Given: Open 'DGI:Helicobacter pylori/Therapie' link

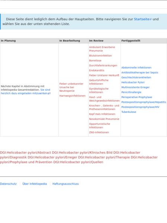Looking at the screenshot, I should 104,157.
